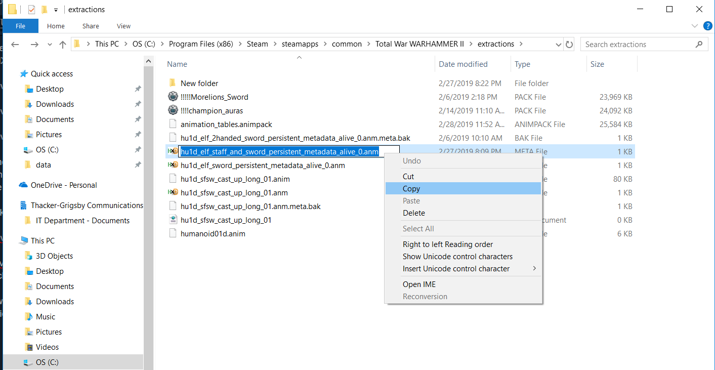
Task: Click the Back navigation arrow
Action: tap(15, 45)
